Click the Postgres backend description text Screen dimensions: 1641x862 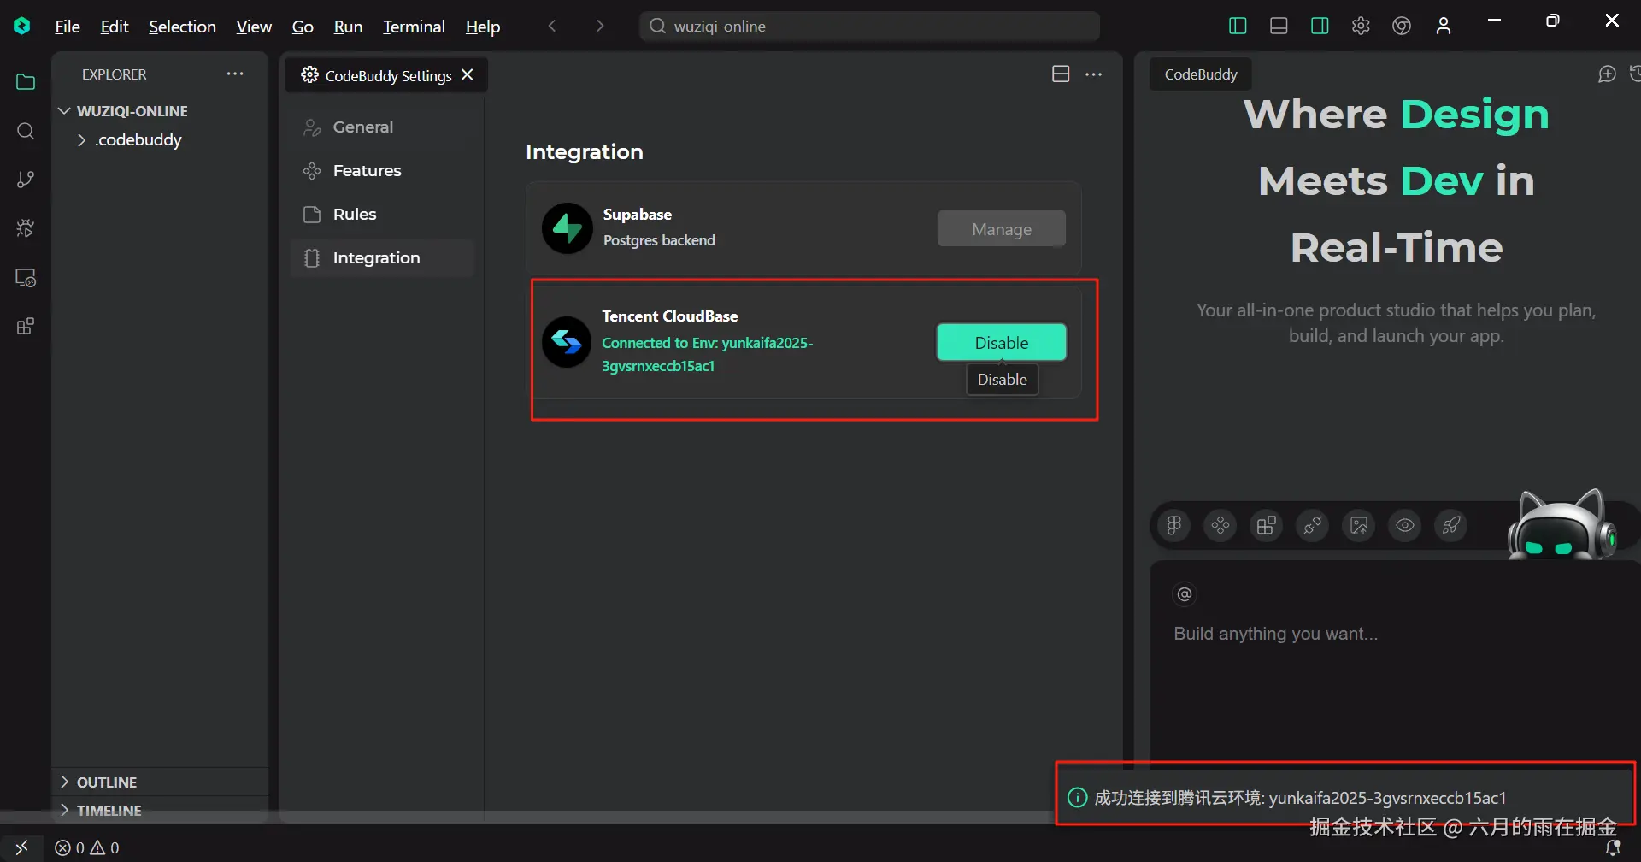659,240
